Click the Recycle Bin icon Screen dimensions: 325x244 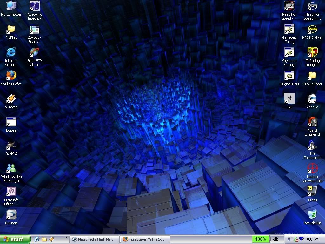tap(312, 217)
